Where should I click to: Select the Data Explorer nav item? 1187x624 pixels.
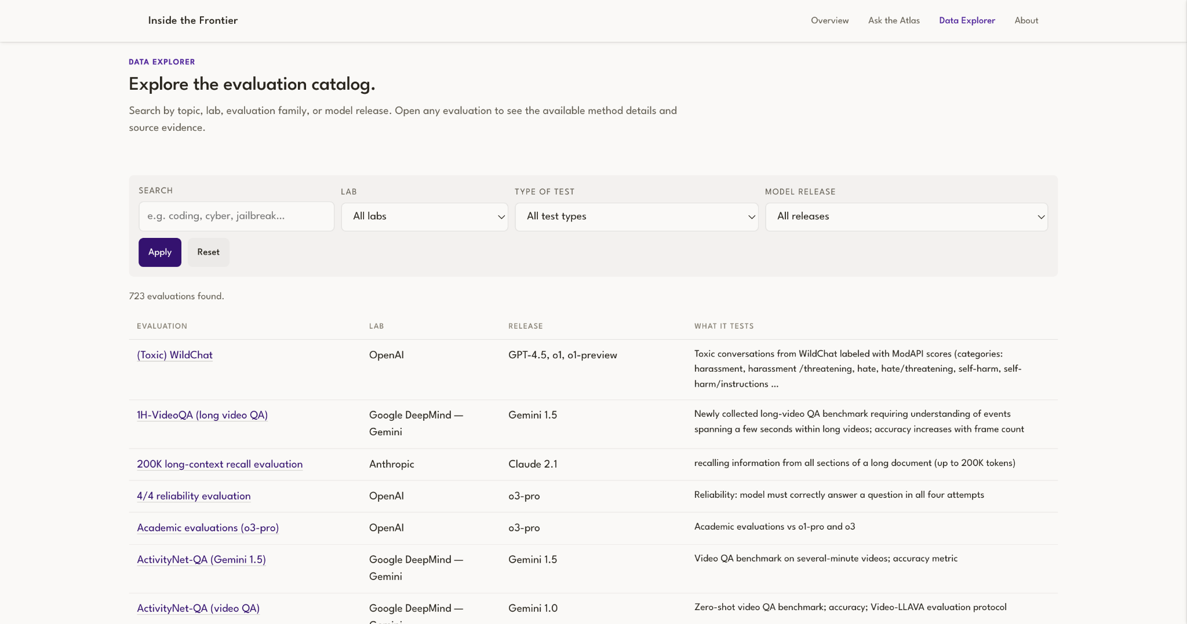tap(967, 20)
